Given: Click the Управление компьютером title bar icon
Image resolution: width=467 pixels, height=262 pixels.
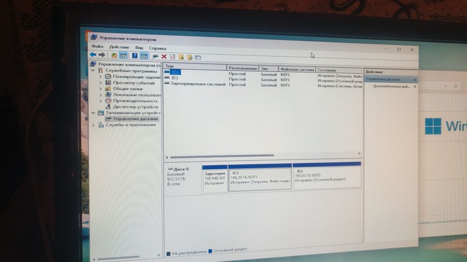Looking at the screenshot, I should tap(94, 37).
